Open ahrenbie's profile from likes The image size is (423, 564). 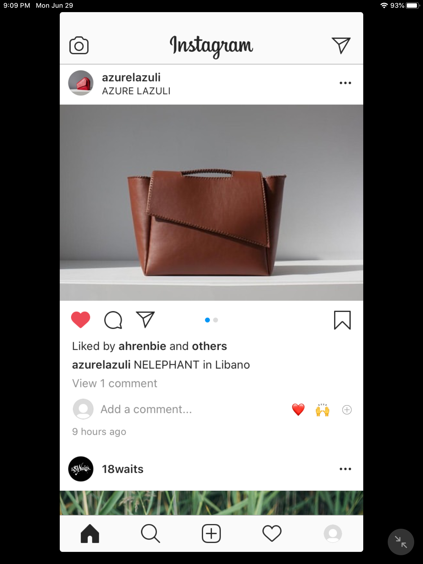pos(142,346)
